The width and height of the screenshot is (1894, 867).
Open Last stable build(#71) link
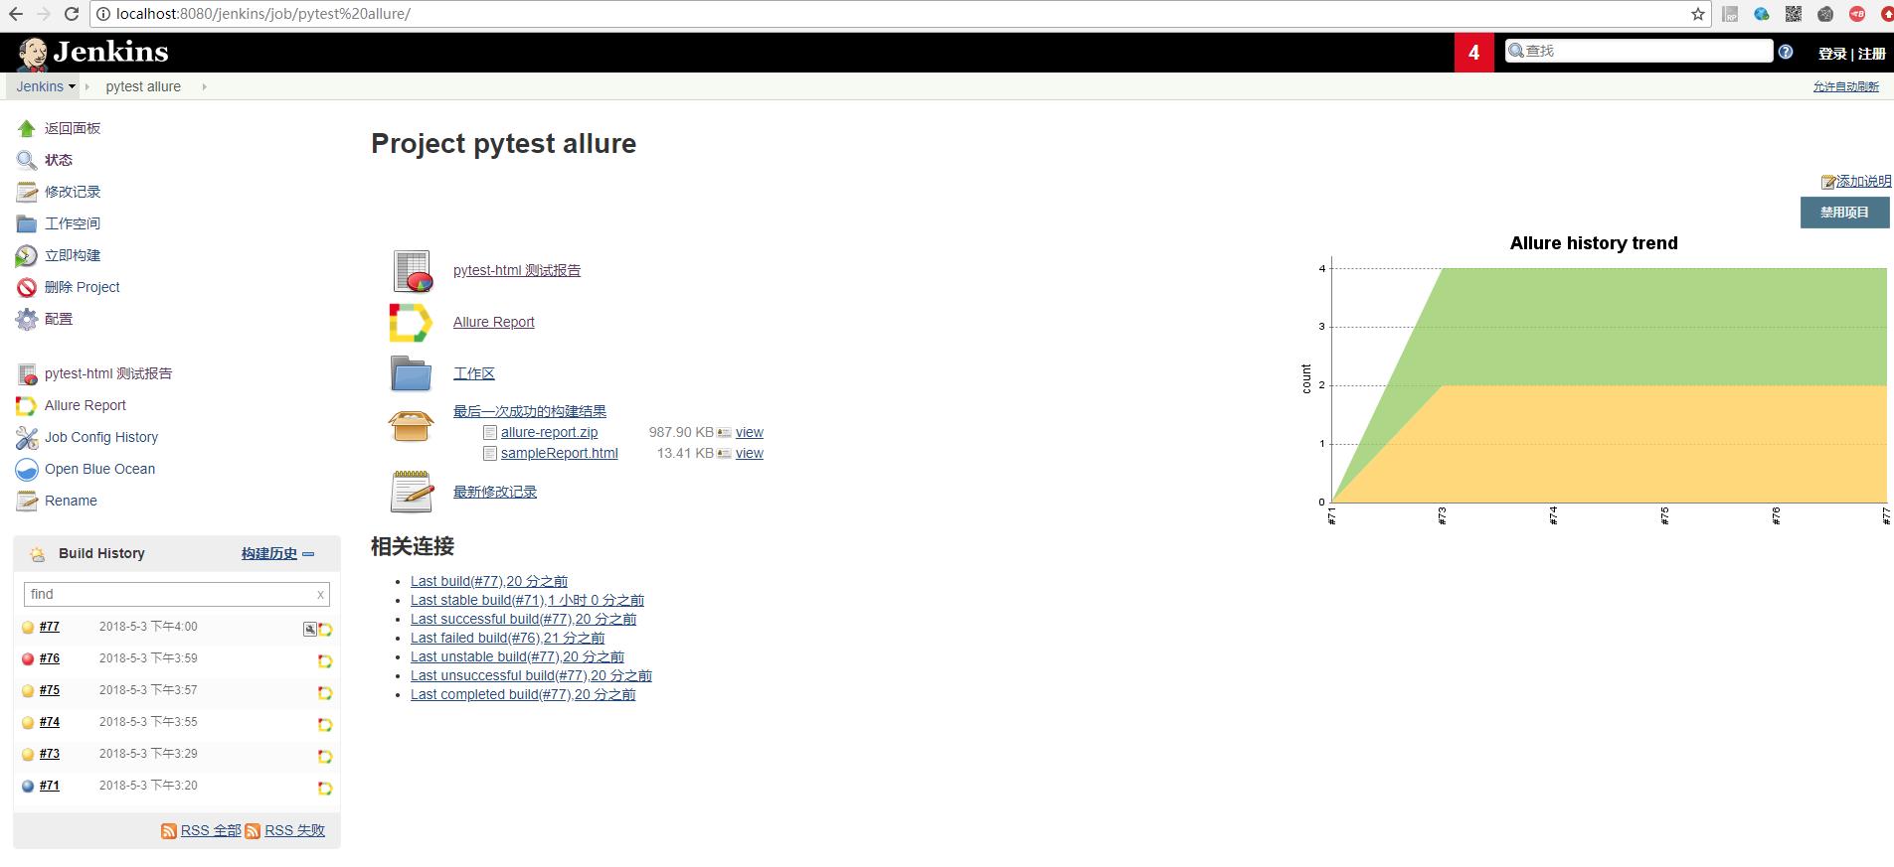[x=527, y=600]
